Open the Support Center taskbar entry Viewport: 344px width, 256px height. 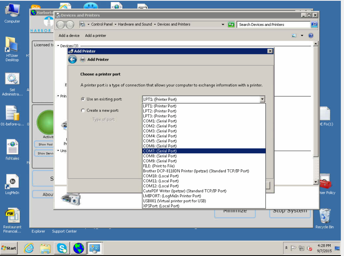click(x=64, y=231)
